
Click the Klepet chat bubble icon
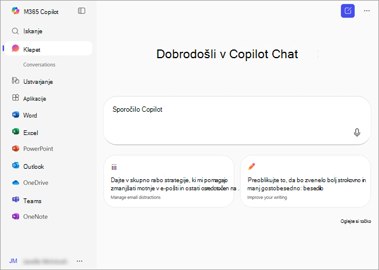coord(16,48)
